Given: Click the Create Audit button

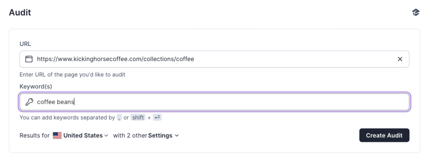Looking at the screenshot, I should (384, 135).
